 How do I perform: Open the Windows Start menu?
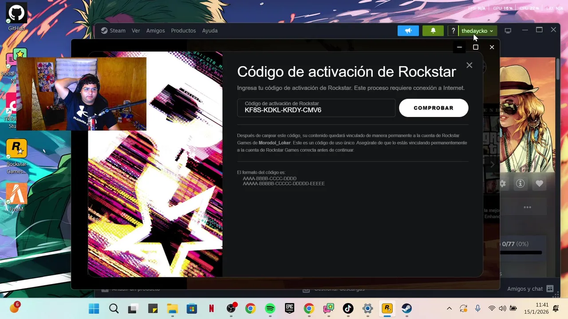pyautogui.click(x=94, y=308)
